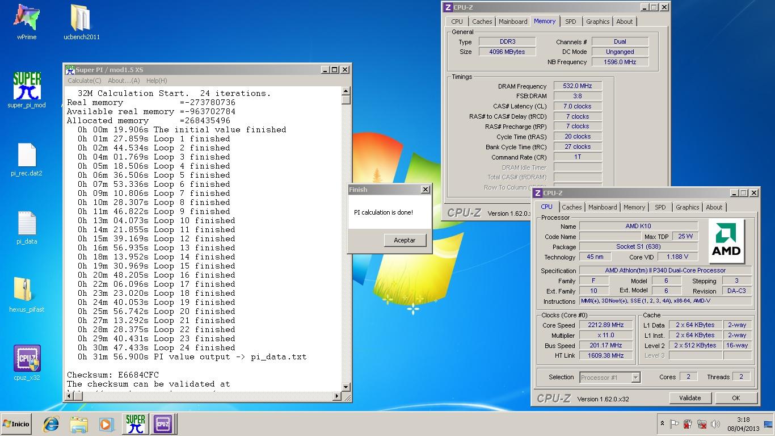The image size is (775, 436).
Task: Launch cpuz_x32 desktop icon
Action: pyautogui.click(x=27, y=363)
